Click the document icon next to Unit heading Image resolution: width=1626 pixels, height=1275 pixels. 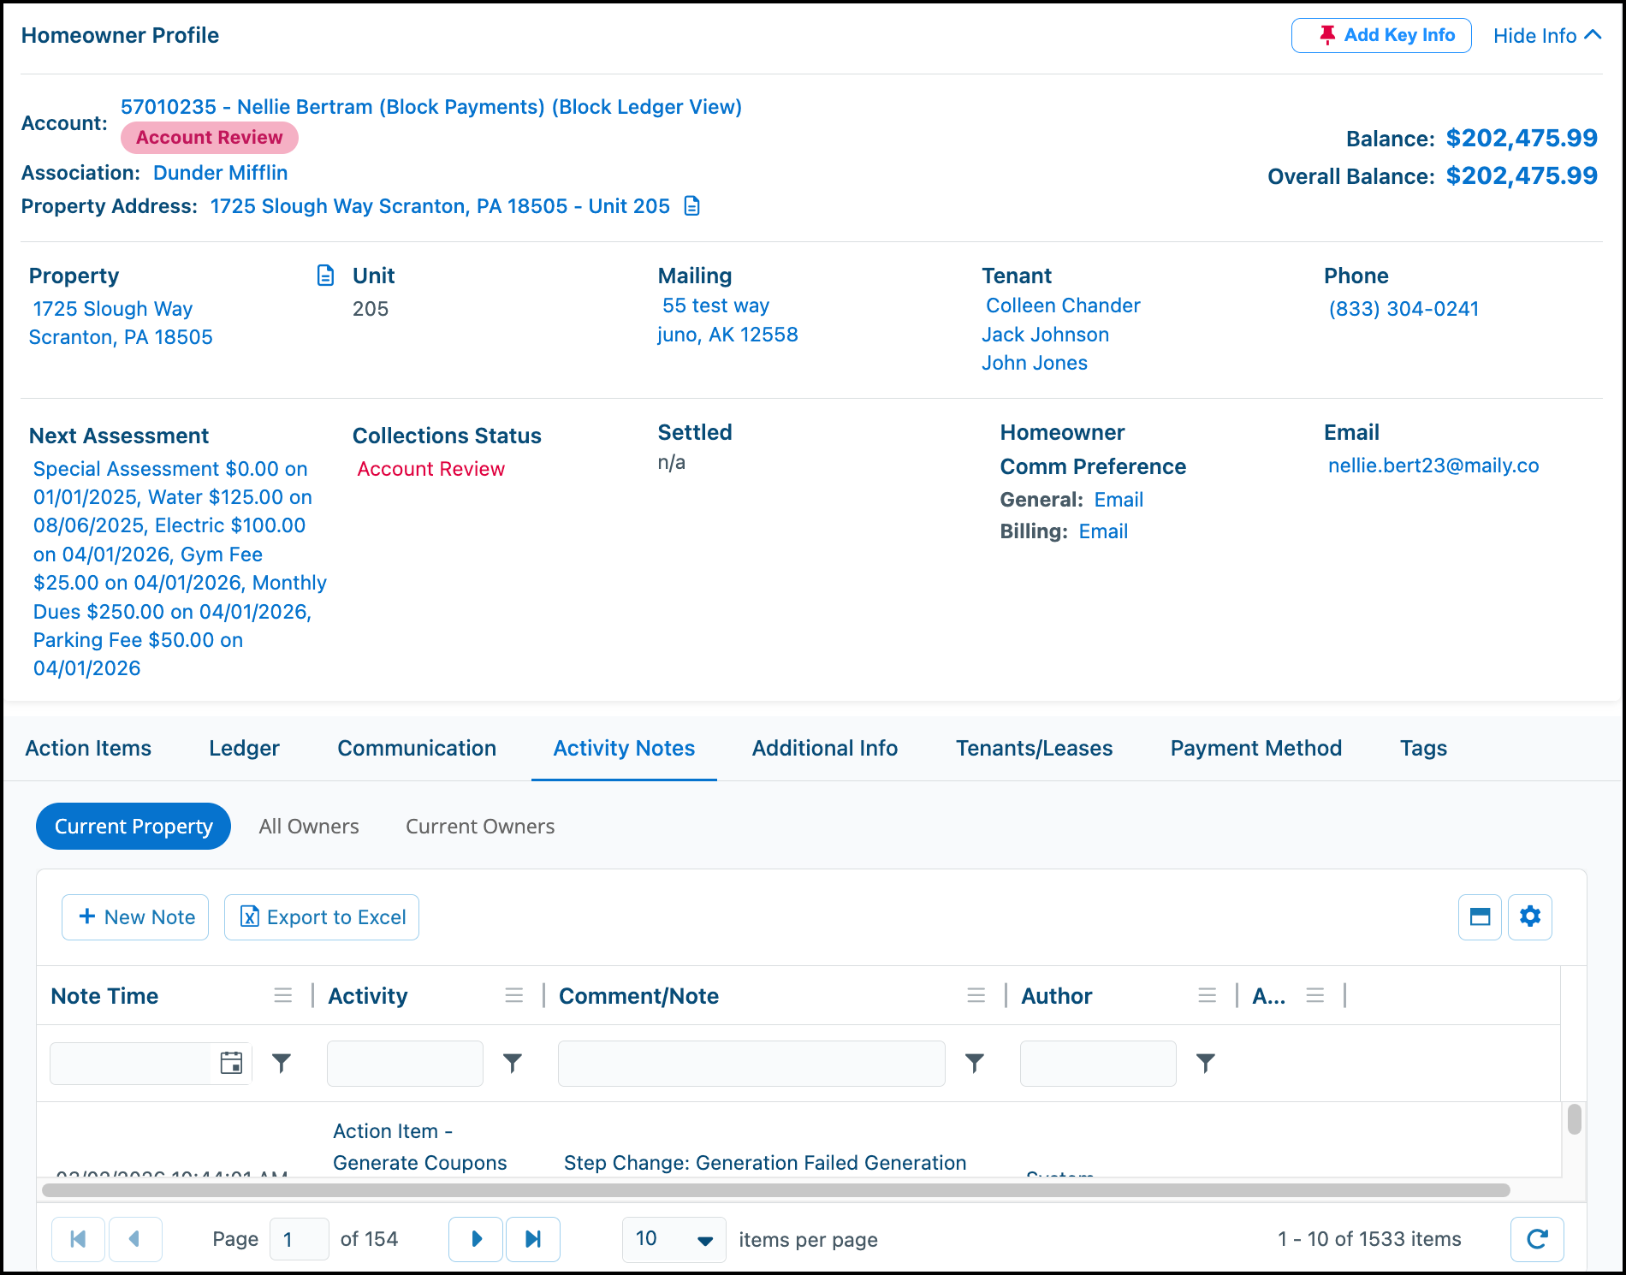point(325,275)
